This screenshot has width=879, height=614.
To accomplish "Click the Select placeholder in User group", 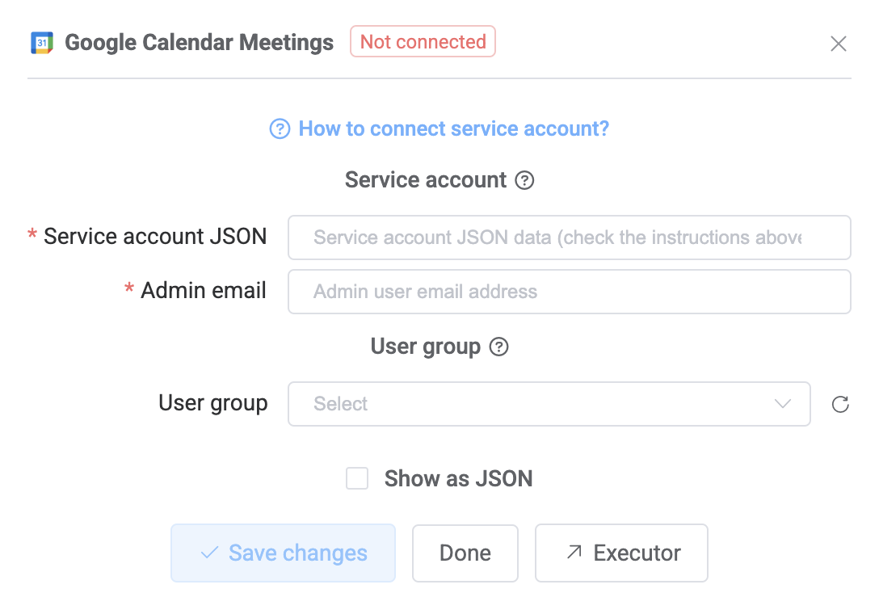I will [x=339, y=404].
